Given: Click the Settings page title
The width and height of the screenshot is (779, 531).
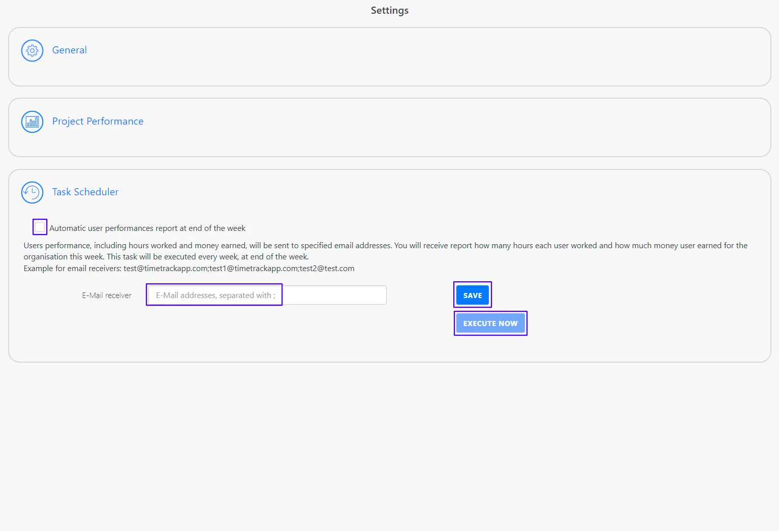Looking at the screenshot, I should coord(389,10).
